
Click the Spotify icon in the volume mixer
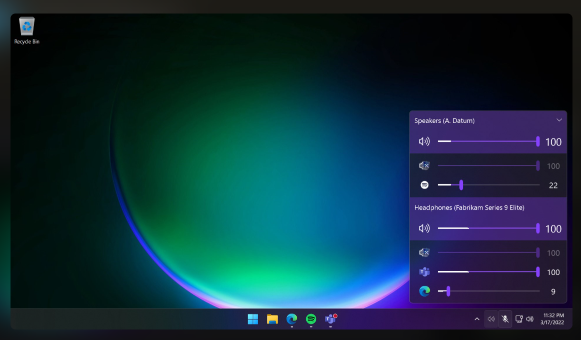[425, 185]
